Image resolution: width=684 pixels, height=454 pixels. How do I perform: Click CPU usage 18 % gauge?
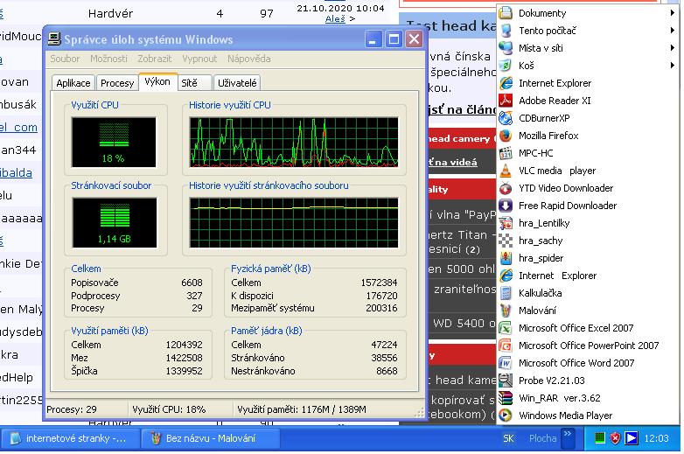click(x=114, y=143)
